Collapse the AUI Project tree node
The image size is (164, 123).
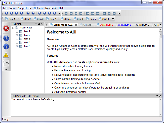(13, 28)
